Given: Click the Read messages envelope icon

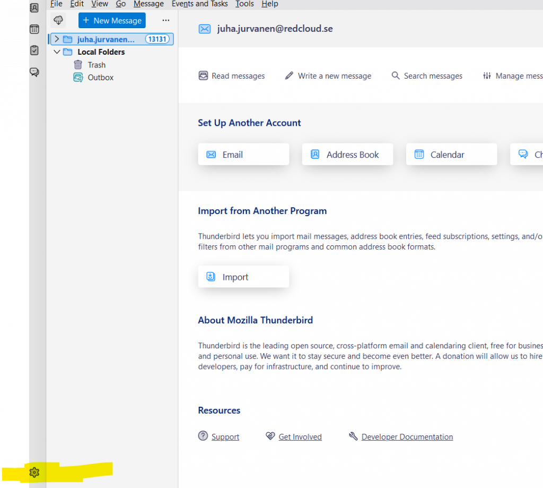Looking at the screenshot, I should pos(203,76).
